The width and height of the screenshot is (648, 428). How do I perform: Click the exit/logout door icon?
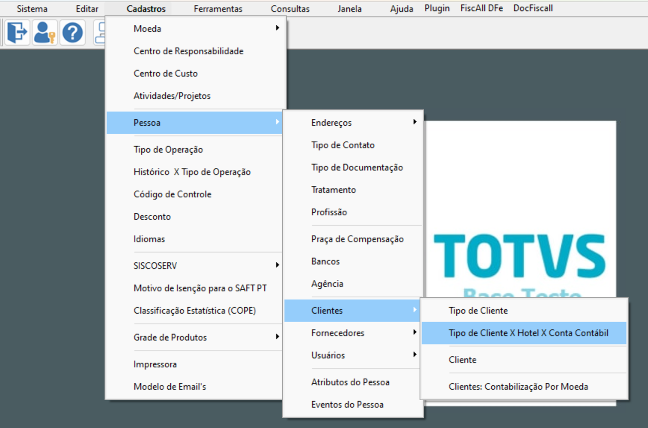coord(17,33)
